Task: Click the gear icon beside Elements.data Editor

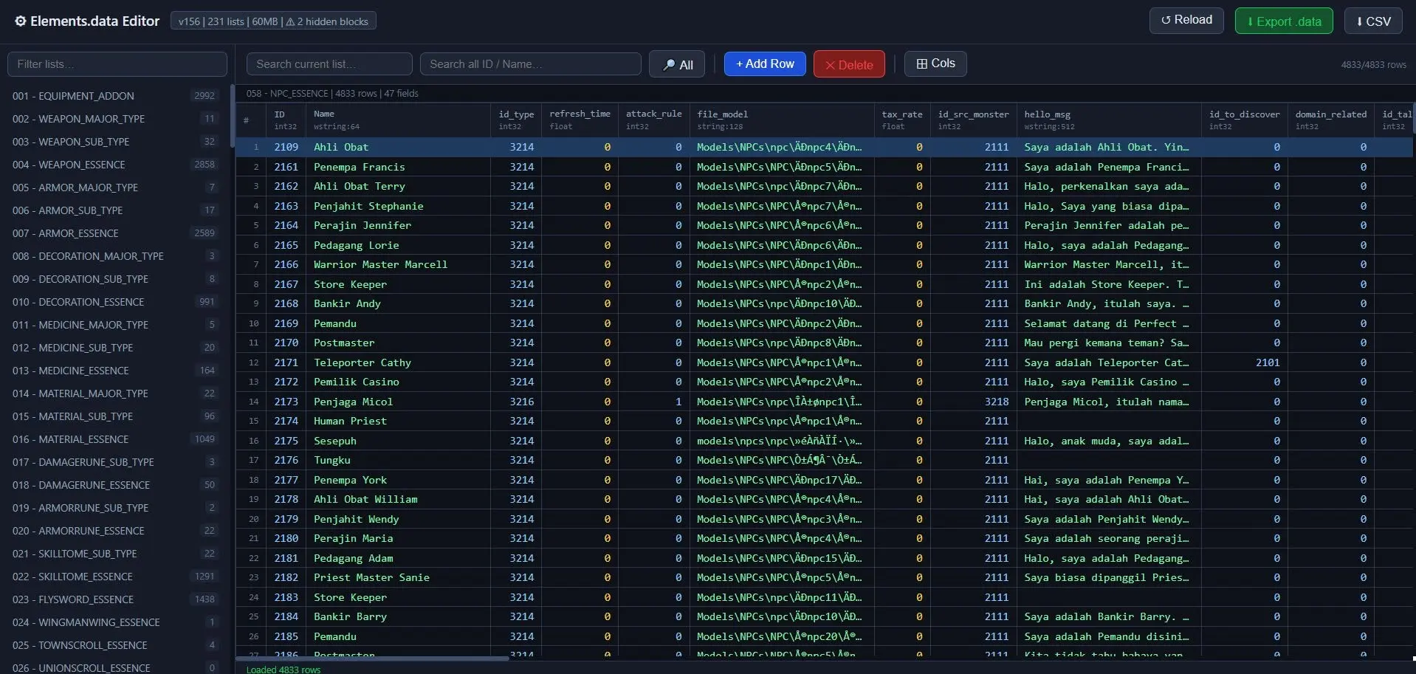Action: tap(21, 21)
